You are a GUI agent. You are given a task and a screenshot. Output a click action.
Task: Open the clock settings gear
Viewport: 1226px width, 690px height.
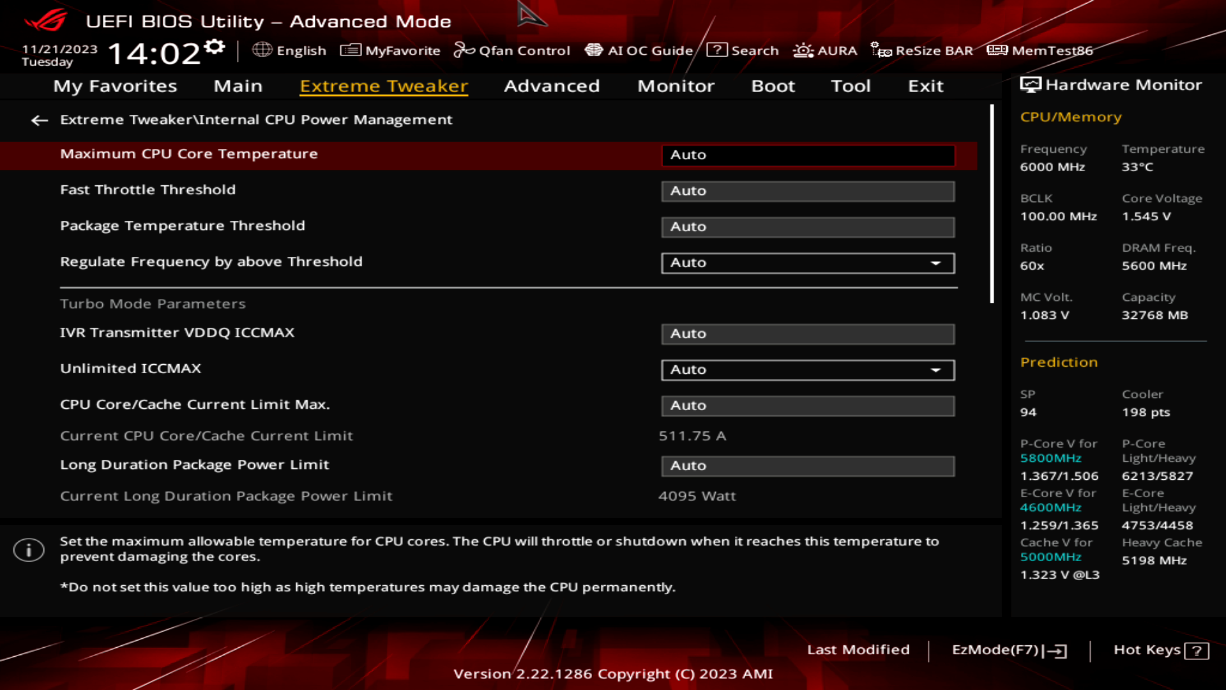[x=215, y=45]
